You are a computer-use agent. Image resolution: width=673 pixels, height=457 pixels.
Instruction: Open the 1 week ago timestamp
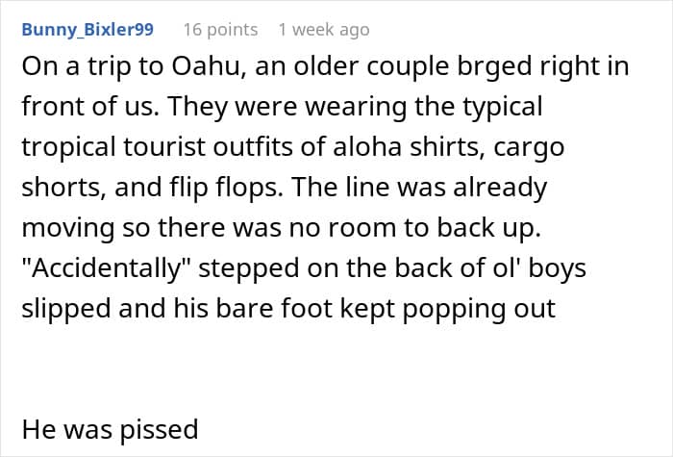[x=324, y=30]
